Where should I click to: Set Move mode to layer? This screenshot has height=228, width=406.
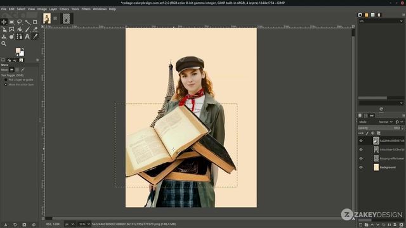click(11, 70)
